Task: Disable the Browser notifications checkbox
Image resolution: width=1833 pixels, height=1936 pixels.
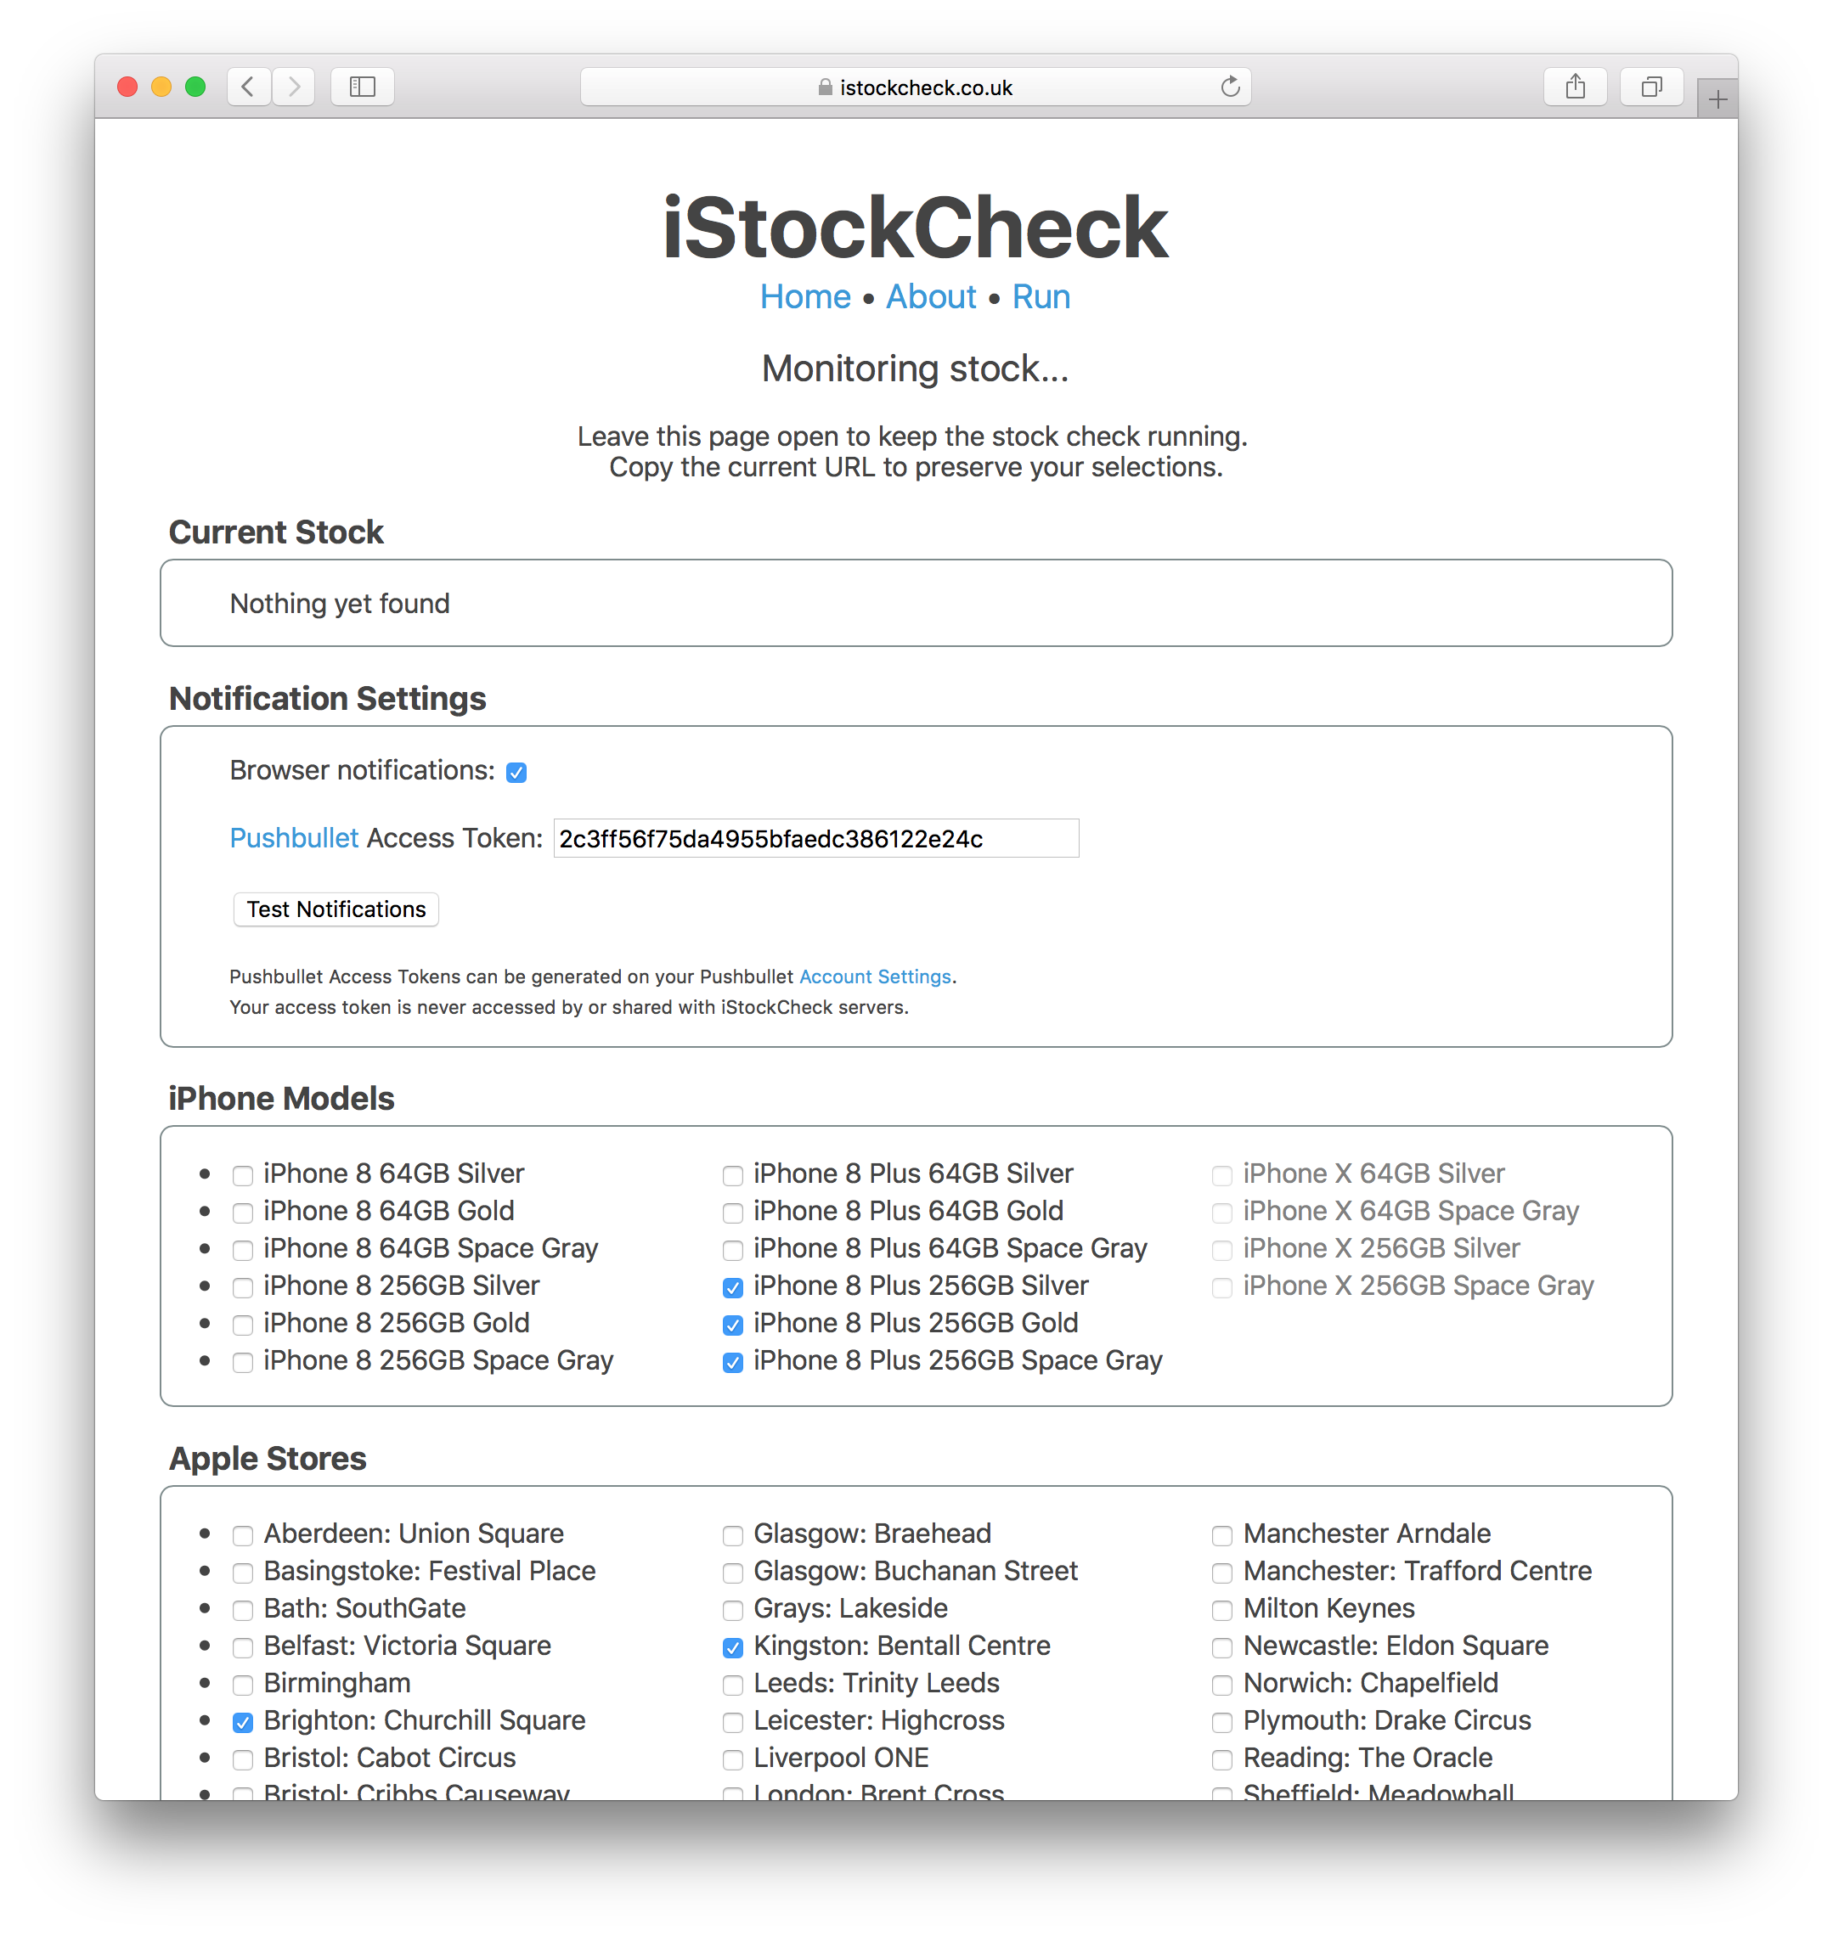Action: click(517, 773)
